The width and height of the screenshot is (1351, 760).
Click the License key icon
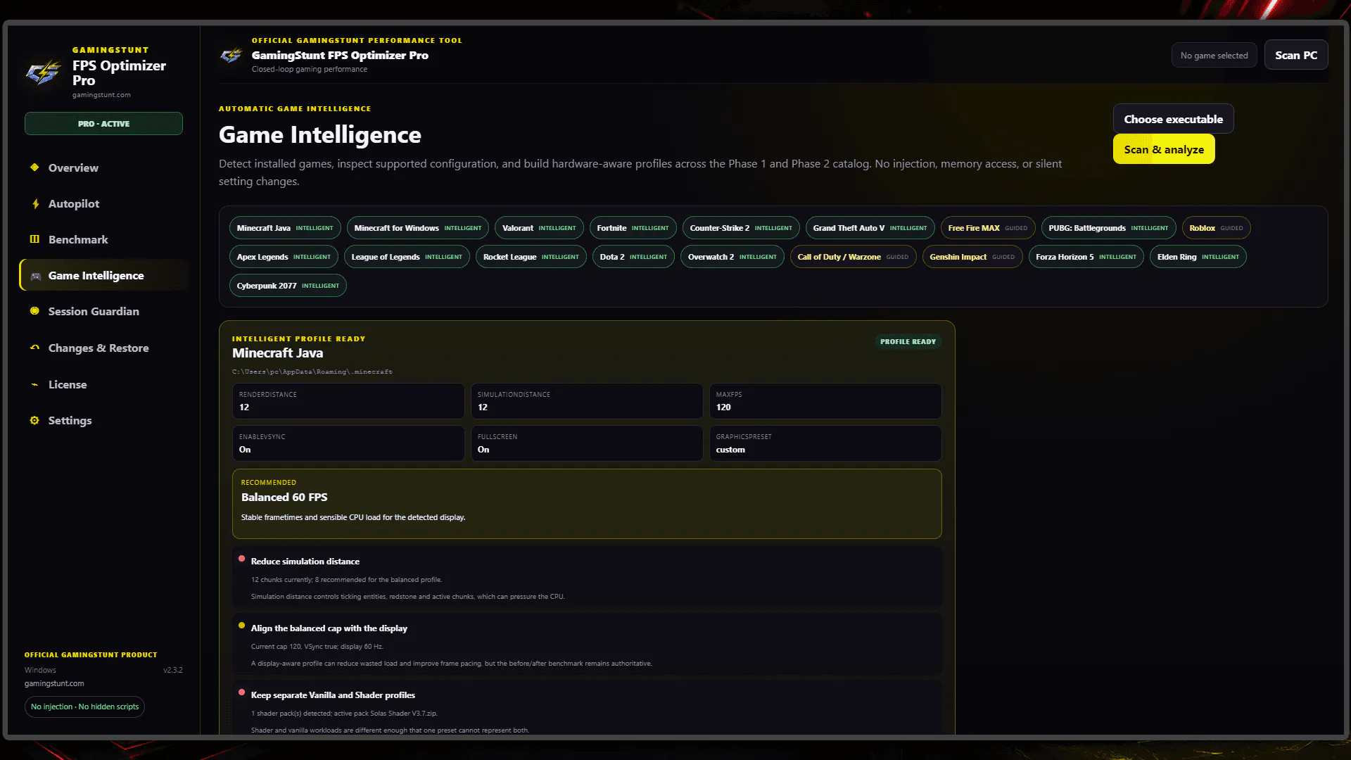coord(34,384)
